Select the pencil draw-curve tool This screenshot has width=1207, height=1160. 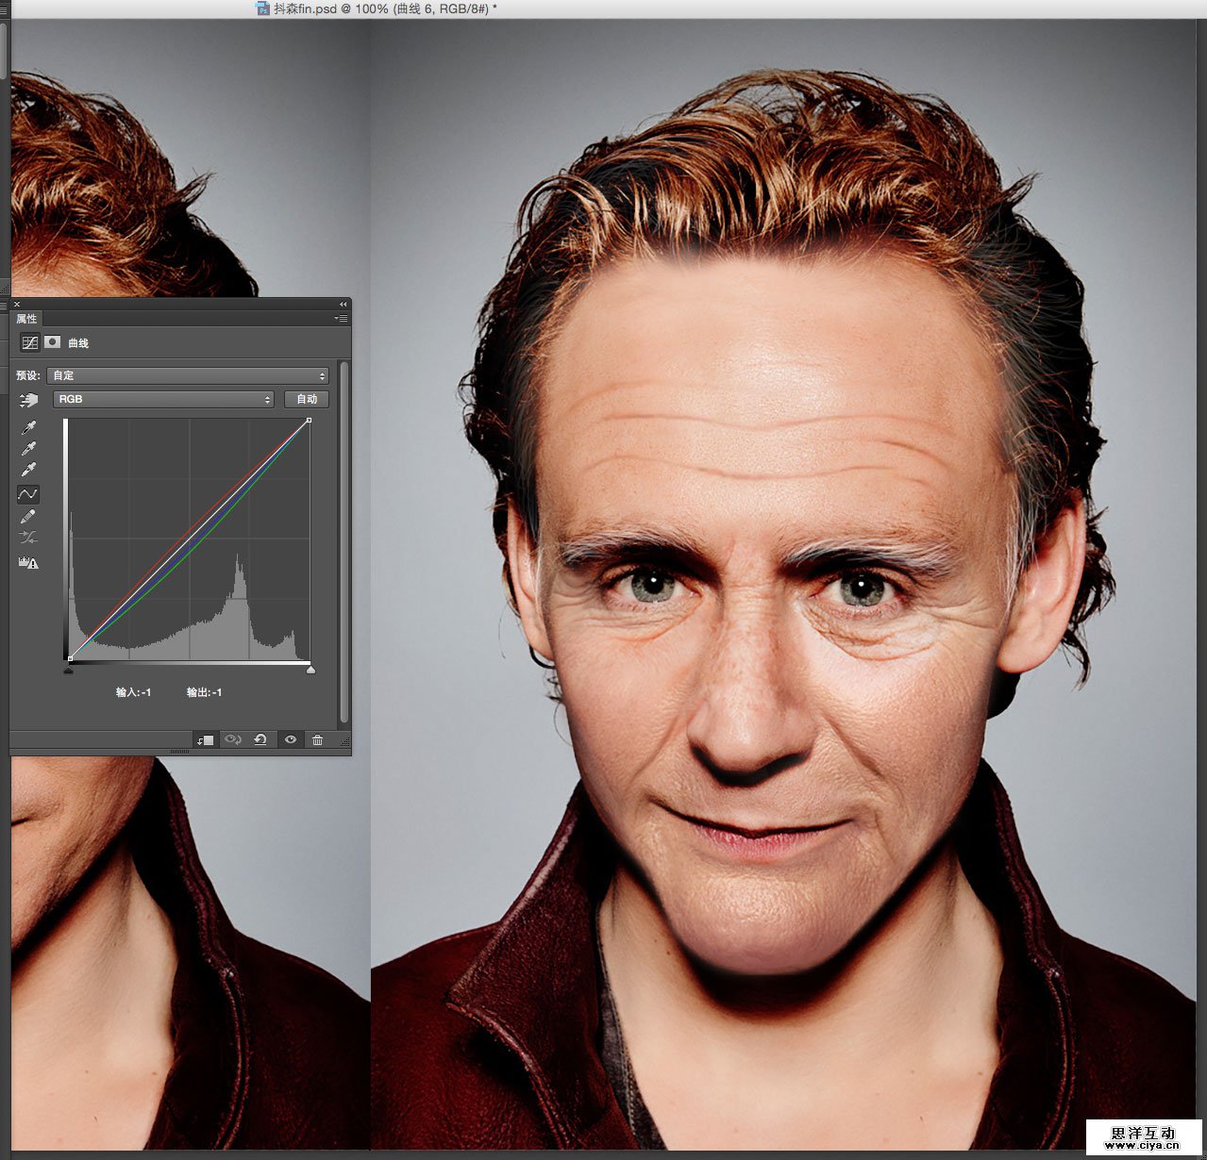click(28, 517)
